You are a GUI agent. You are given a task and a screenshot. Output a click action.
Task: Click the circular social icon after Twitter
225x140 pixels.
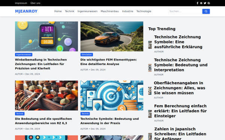209,3
